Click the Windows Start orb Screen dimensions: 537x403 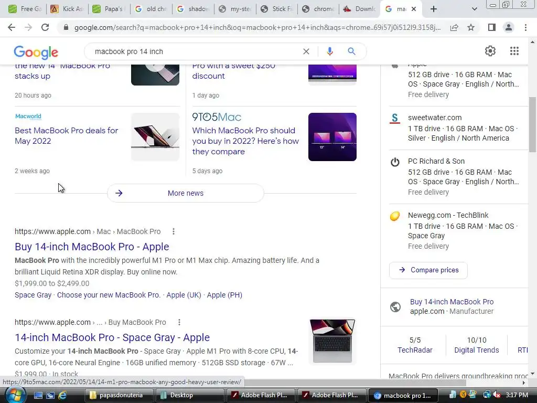(15, 395)
